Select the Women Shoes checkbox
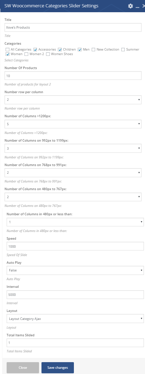 click(x=48, y=54)
